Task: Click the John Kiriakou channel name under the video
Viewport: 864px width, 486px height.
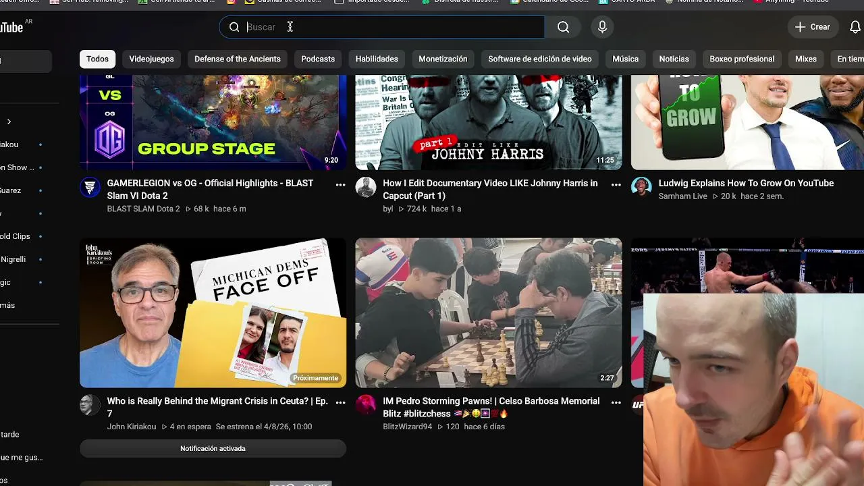Action: pyautogui.click(x=131, y=427)
